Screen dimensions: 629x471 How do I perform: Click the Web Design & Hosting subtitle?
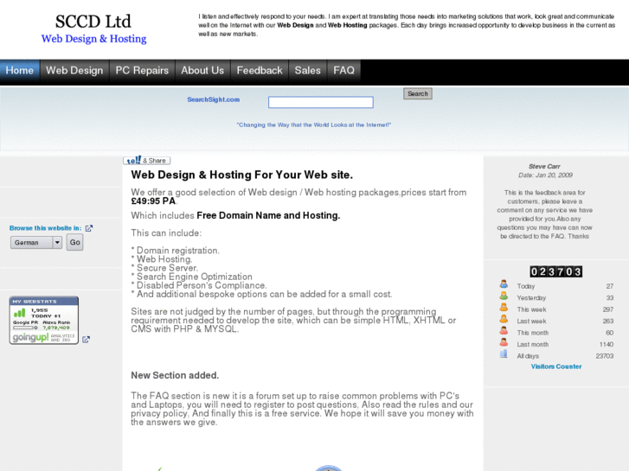click(x=93, y=39)
